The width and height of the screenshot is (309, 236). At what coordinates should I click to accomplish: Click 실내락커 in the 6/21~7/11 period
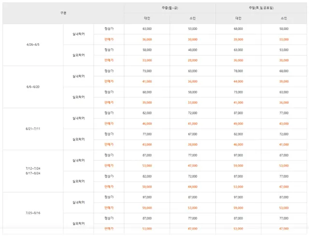click(78, 118)
